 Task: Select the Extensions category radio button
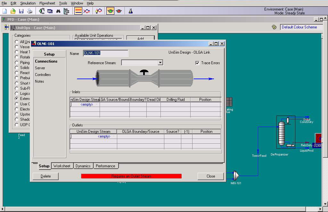click(x=17, y=99)
